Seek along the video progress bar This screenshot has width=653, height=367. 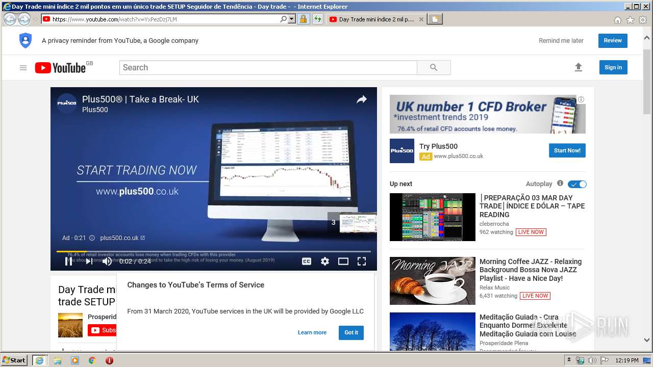pos(214,251)
